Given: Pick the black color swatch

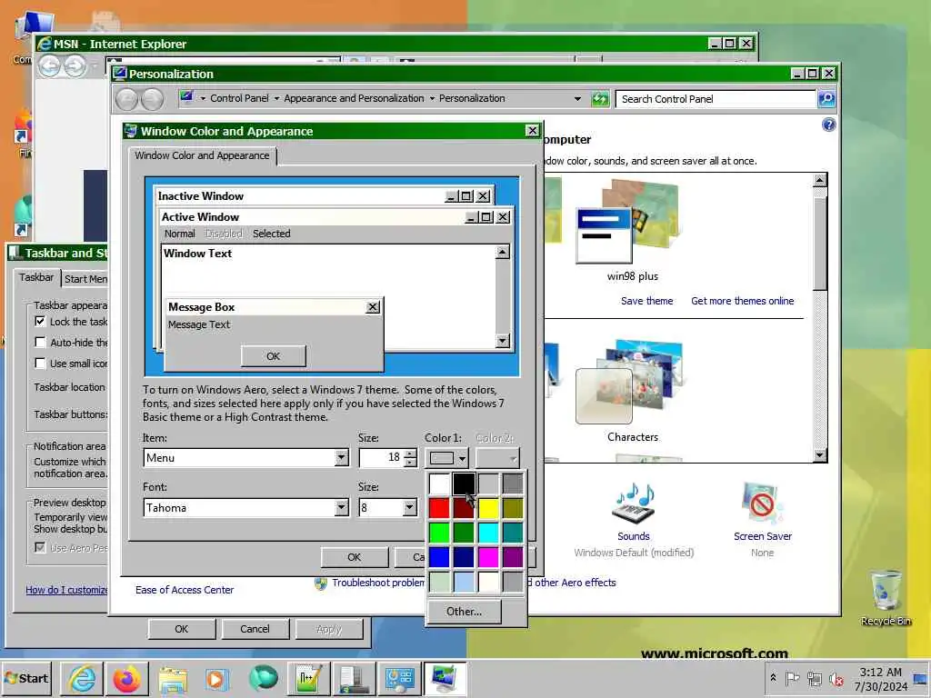Looking at the screenshot, I should click(464, 484).
